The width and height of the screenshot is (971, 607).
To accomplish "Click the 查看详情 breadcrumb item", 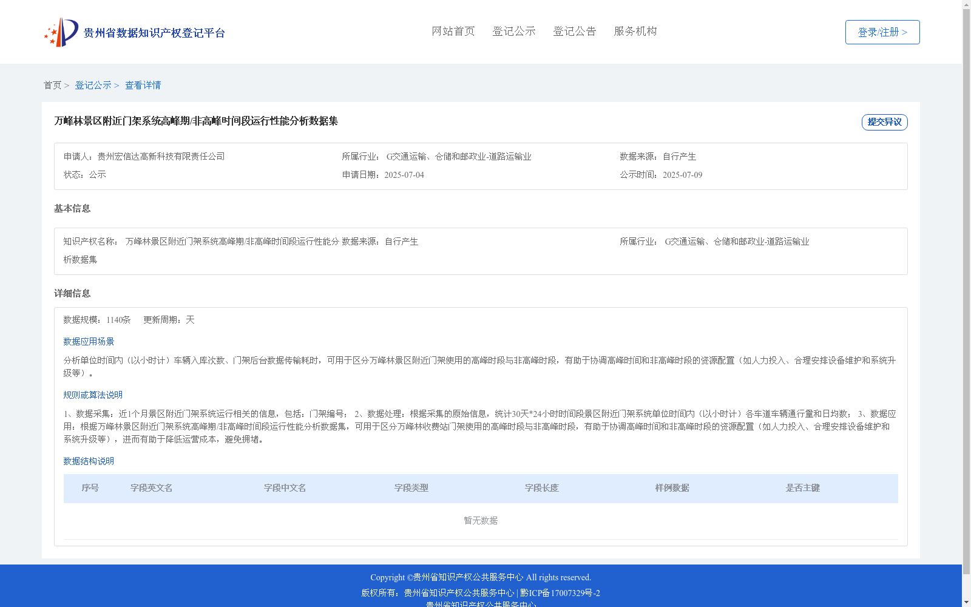I will point(143,86).
